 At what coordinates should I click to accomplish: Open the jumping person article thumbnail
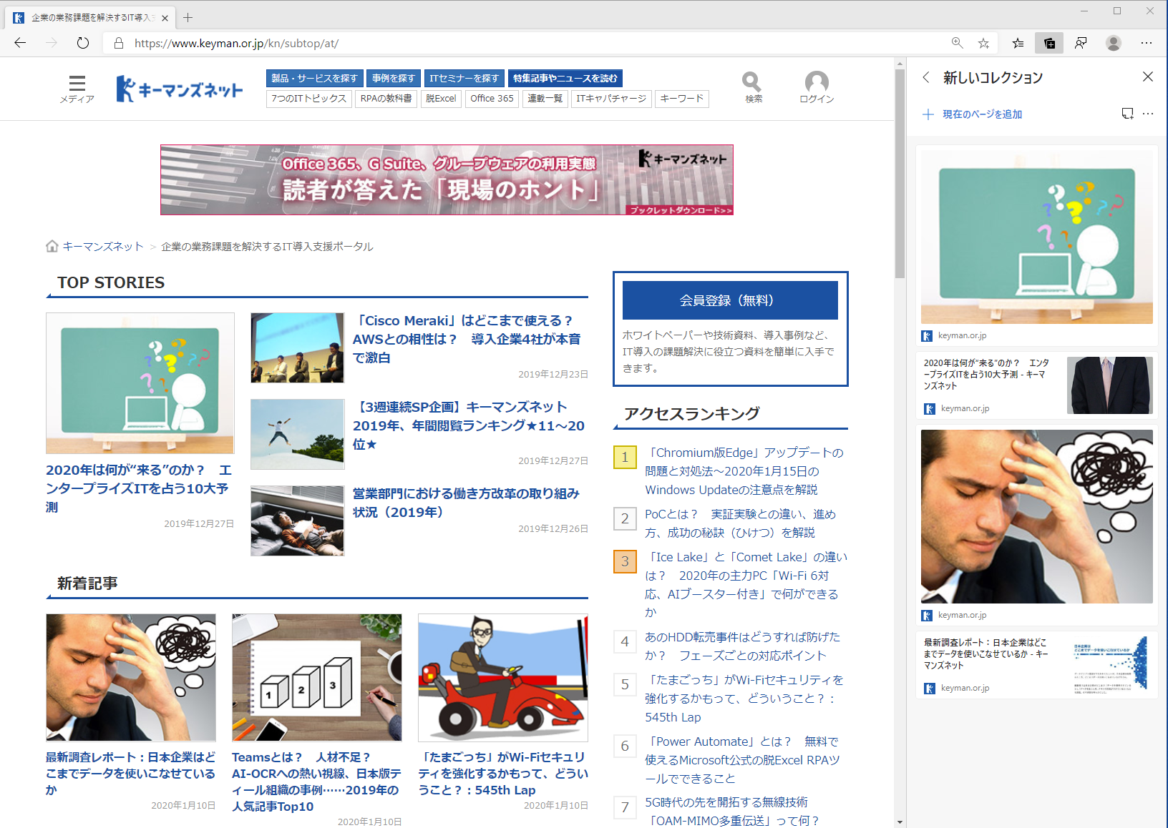(x=297, y=434)
